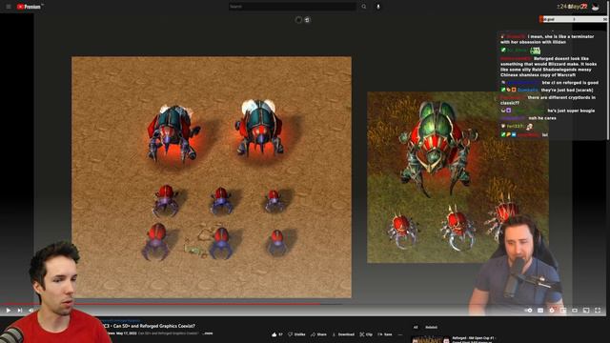Download the video

(x=343, y=334)
